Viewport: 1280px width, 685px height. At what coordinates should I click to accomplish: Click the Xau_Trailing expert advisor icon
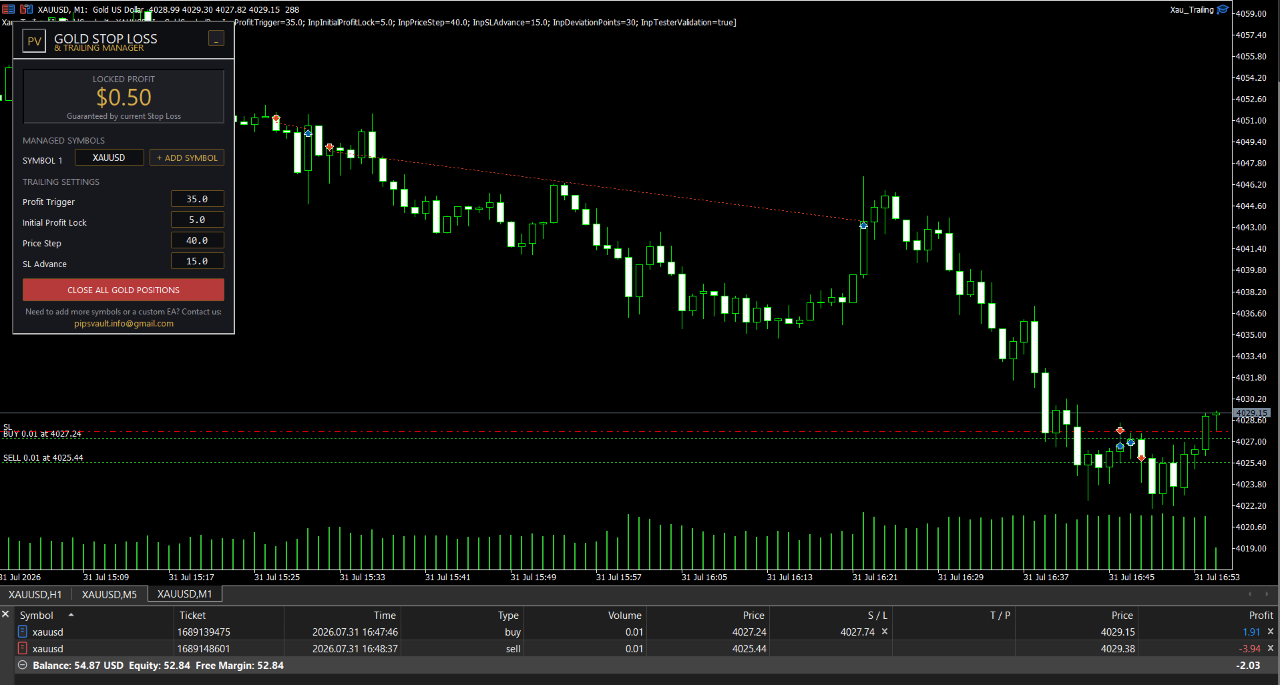point(1223,9)
